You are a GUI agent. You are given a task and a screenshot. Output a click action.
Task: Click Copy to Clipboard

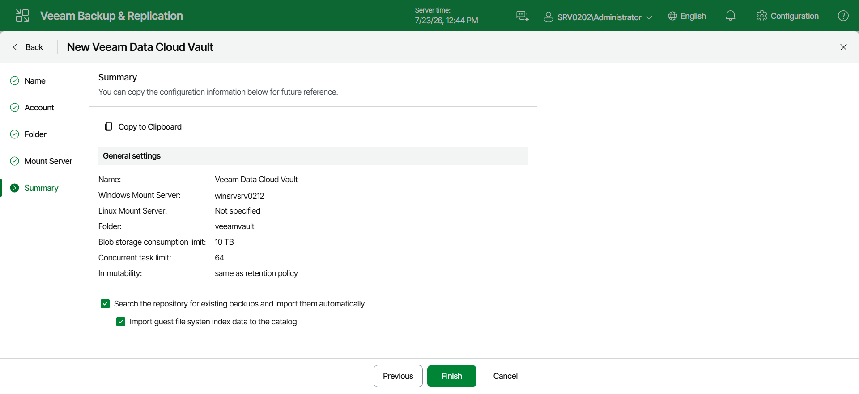coord(150,127)
